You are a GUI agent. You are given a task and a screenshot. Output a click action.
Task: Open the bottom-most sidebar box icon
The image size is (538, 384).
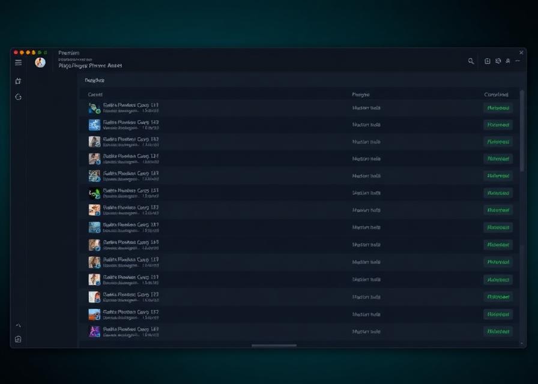click(19, 340)
